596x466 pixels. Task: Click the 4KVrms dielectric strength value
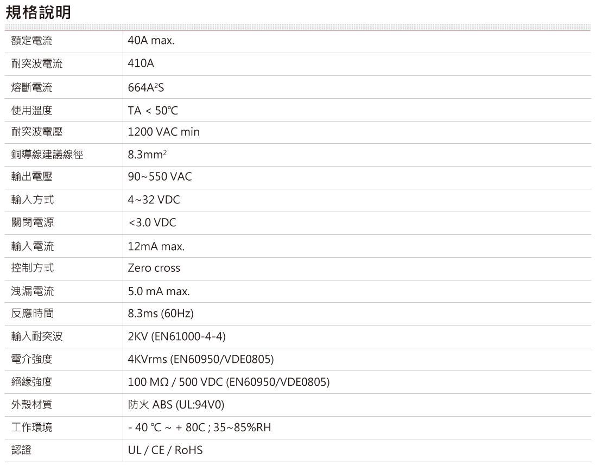click(x=201, y=360)
